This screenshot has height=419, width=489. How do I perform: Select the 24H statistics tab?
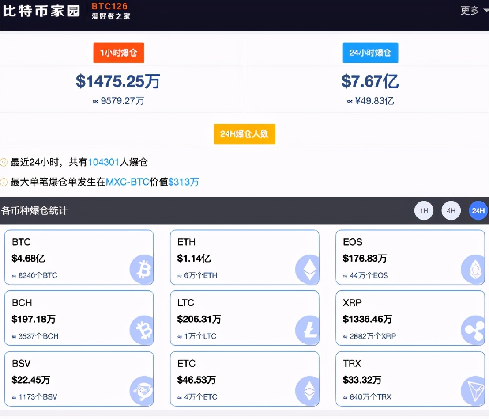[x=478, y=211]
